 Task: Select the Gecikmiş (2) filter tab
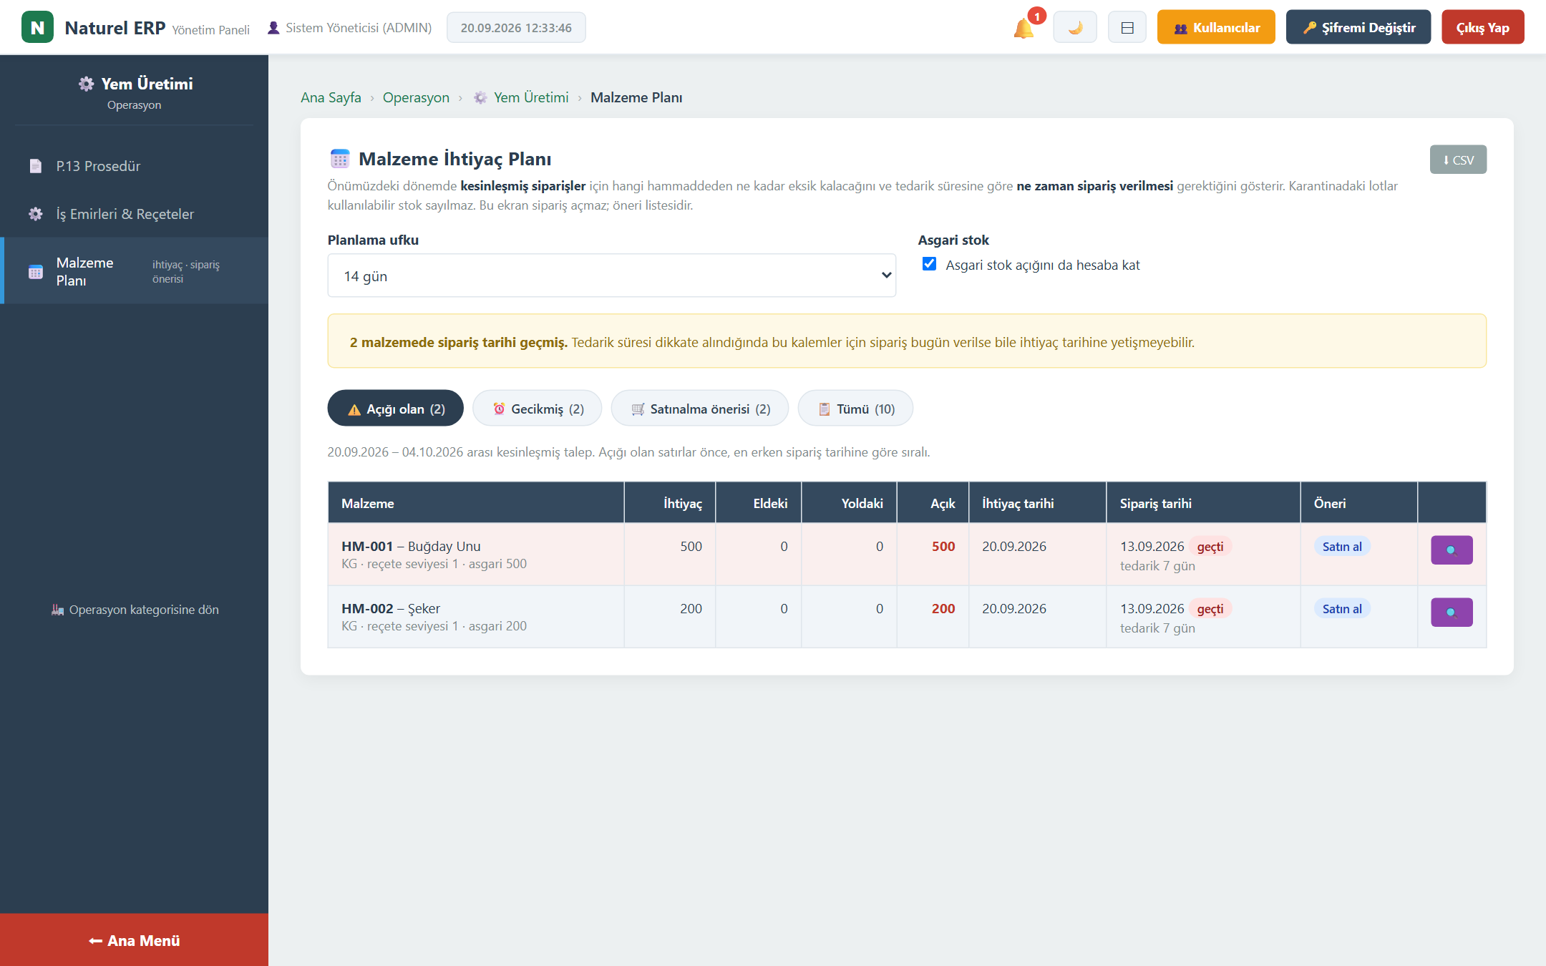pyautogui.click(x=538, y=409)
